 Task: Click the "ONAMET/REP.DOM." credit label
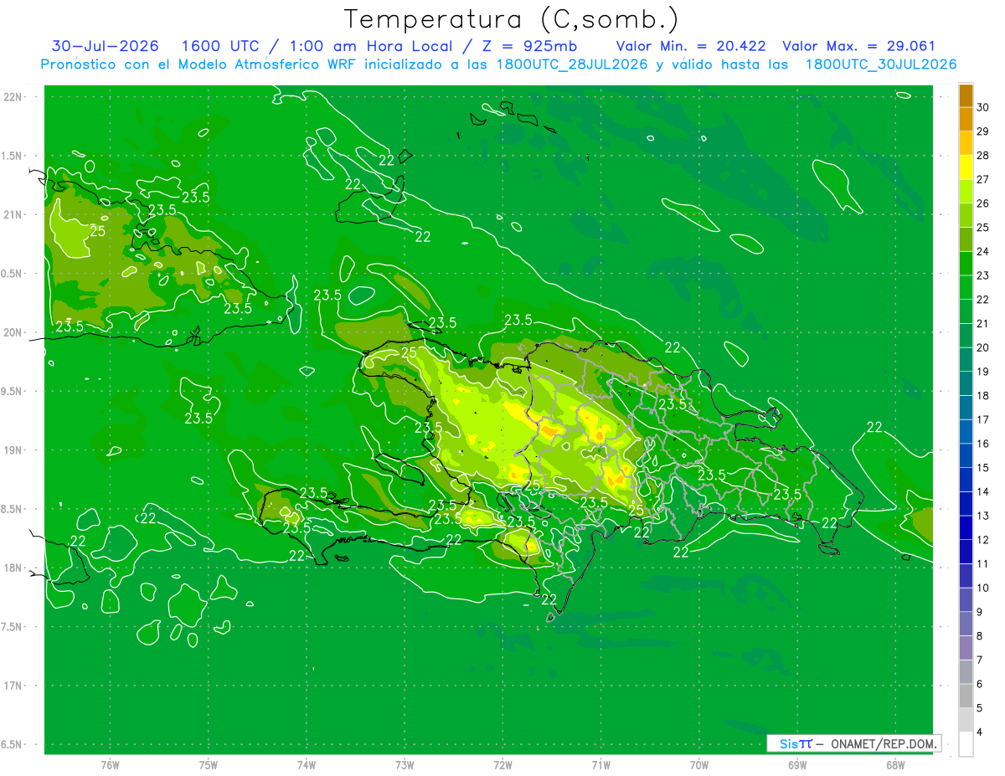tap(884, 743)
